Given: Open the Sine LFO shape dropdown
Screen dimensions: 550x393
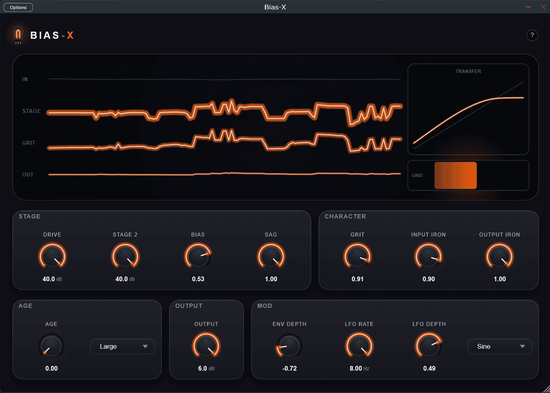Looking at the screenshot, I should click(499, 346).
